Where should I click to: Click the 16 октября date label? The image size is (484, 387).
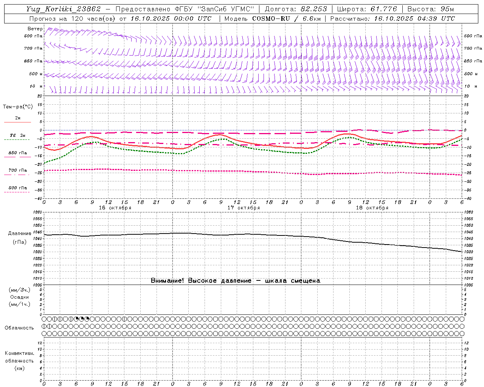coord(115,208)
